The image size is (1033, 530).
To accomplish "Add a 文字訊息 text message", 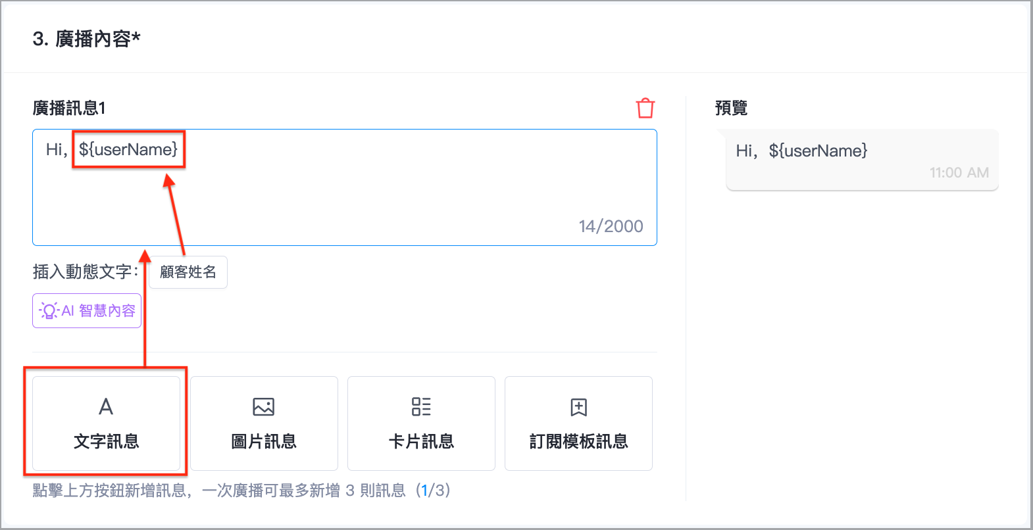I will click(106, 423).
